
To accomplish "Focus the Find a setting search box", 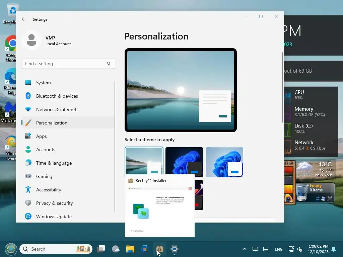I will coord(68,64).
